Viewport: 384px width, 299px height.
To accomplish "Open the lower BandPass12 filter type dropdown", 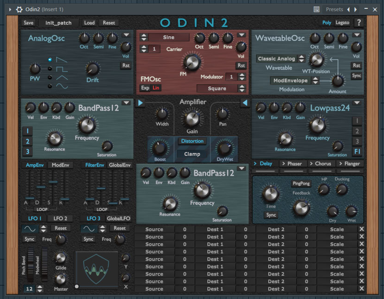I will point(241,168).
